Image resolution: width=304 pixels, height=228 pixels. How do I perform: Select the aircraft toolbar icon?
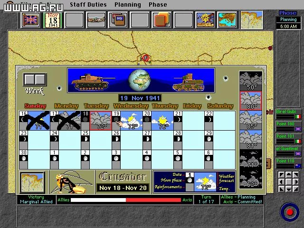[96, 19]
